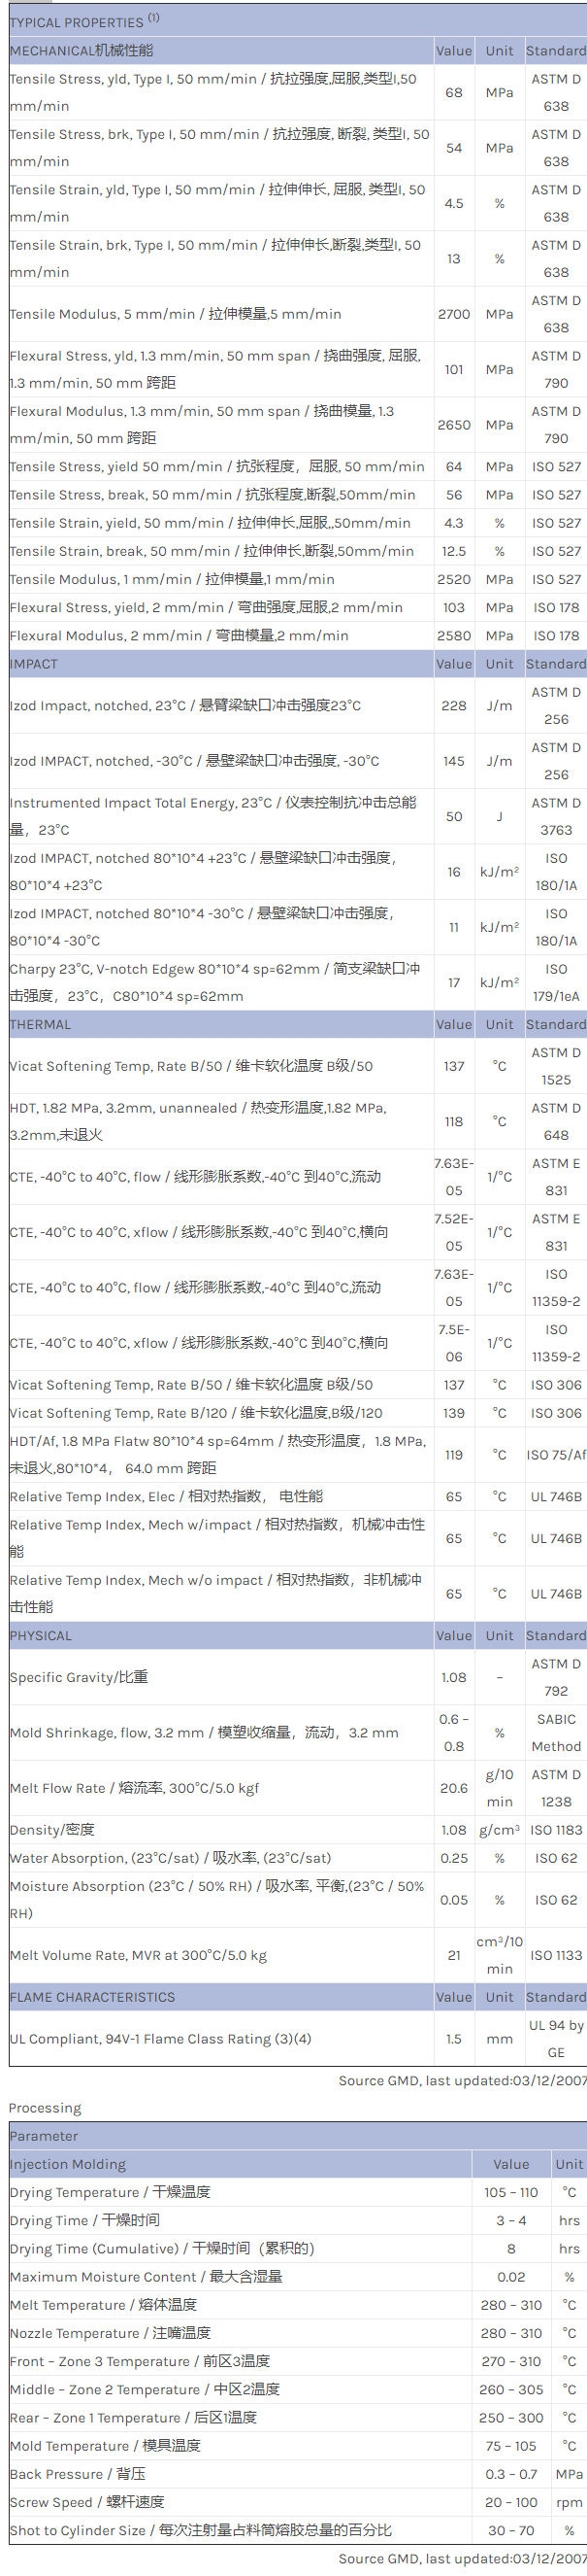This screenshot has width=587, height=2576.
Task: Click the 2700 tensile modulus value cell
Action: [453, 314]
